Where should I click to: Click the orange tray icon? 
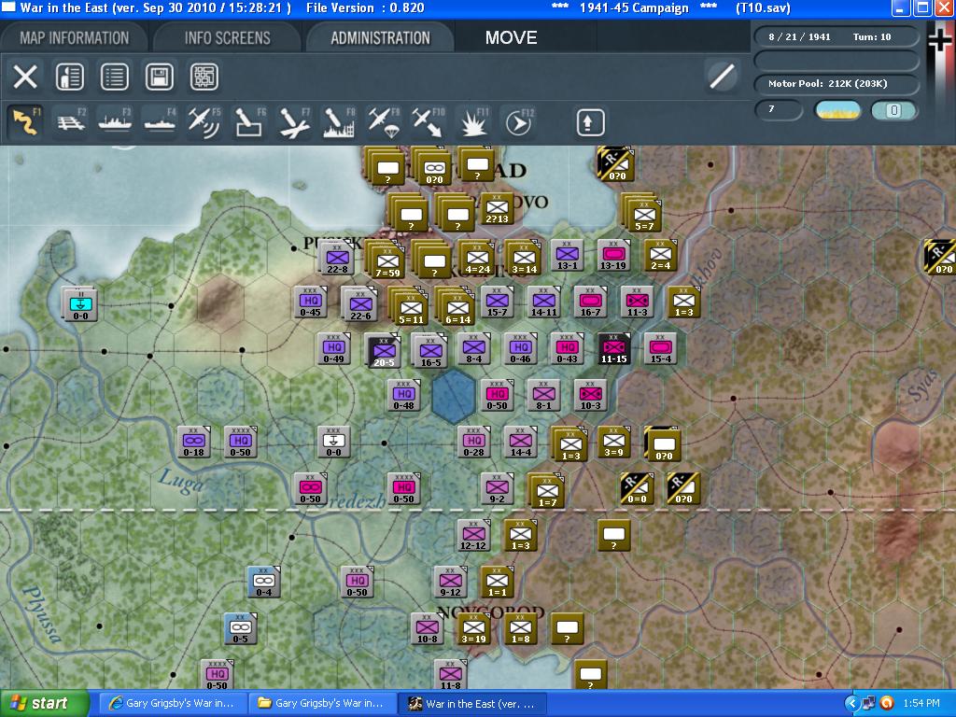887,703
